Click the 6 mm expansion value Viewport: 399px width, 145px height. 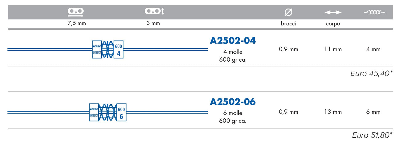tap(373, 112)
